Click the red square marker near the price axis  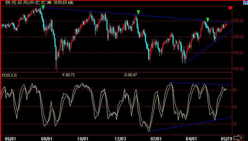[x=230, y=8]
